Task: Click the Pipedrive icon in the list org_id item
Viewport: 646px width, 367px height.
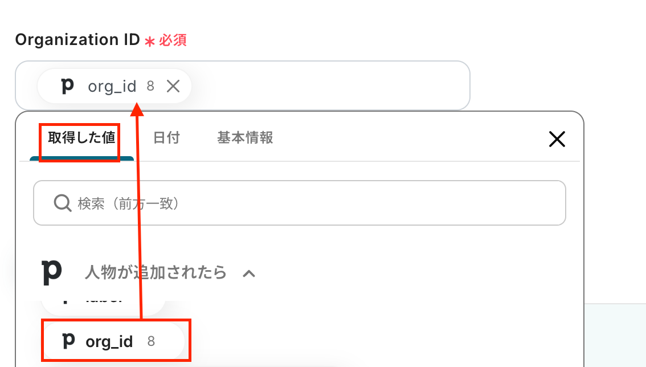Action: (x=68, y=341)
